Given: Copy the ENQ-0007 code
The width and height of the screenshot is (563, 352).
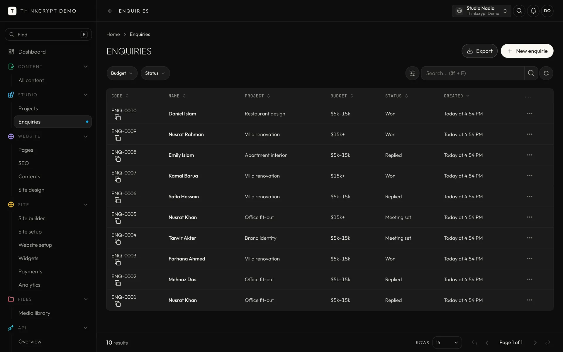Looking at the screenshot, I should pos(118,180).
